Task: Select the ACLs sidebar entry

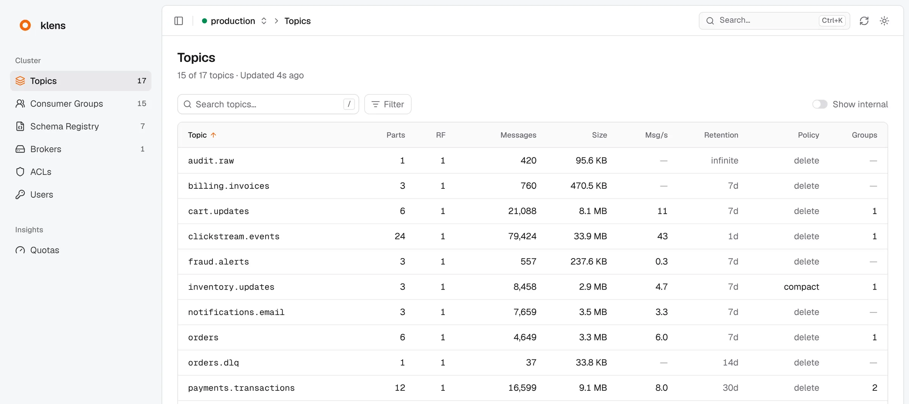Action: [x=81, y=172]
